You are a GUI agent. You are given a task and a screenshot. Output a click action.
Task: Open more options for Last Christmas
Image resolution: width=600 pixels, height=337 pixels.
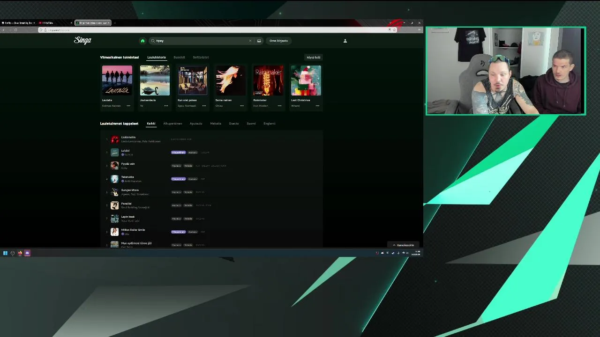[317, 106]
